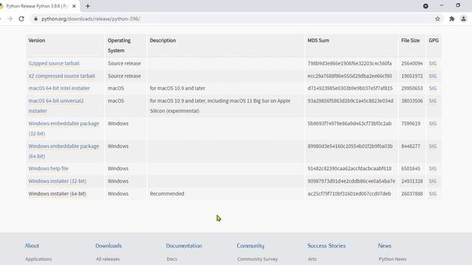Download Windows embeddable package (64-bit)
472x265 pixels.
point(63,151)
